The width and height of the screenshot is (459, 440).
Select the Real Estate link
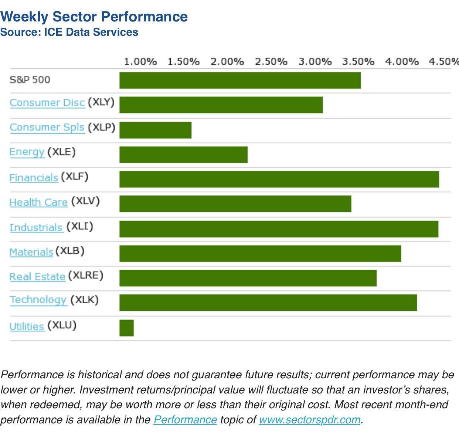tap(37, 276)
